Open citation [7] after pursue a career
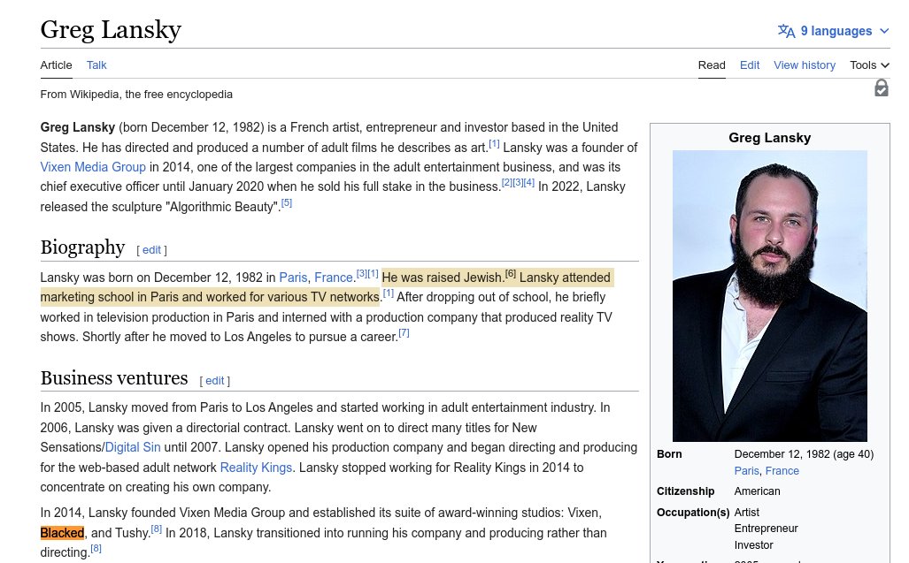The height and width of the screenshot is (563, 909). click(404, 332)
